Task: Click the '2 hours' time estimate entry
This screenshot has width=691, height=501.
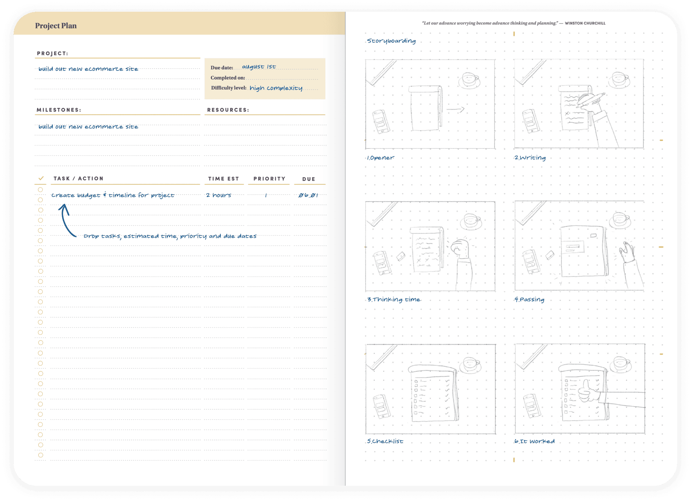Action: [218, 195]
